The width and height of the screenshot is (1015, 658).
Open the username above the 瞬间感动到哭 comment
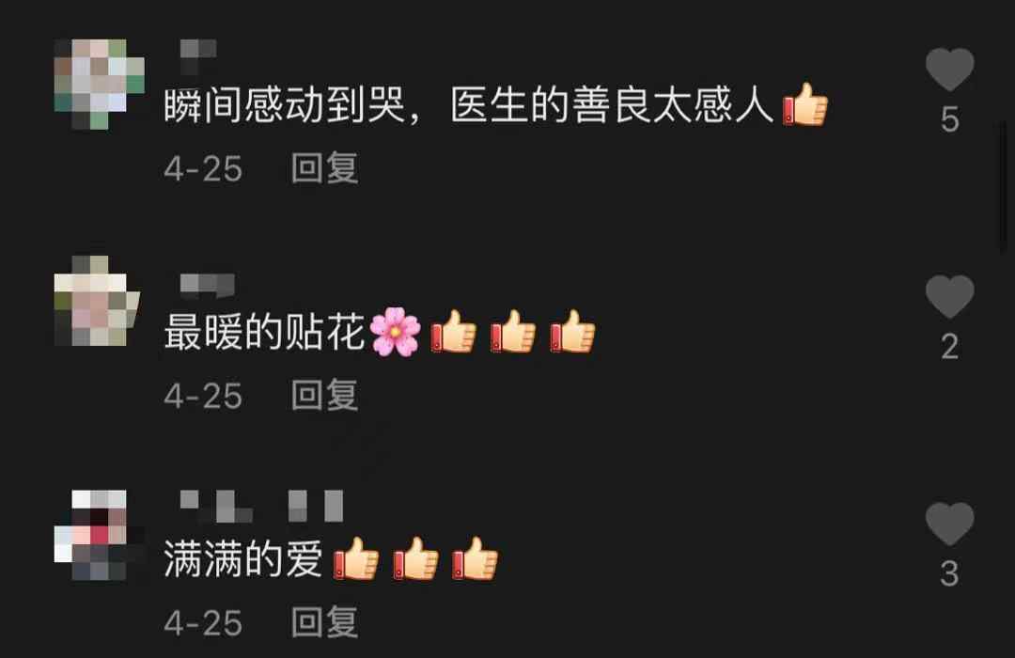tap(198, 55)
